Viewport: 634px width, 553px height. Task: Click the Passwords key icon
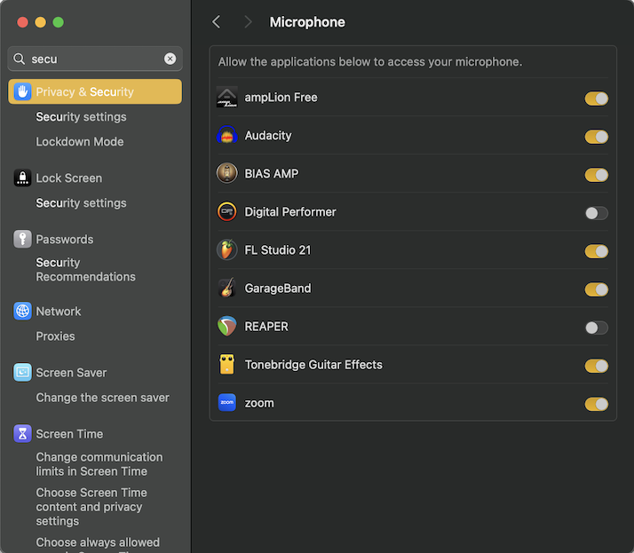23,239
